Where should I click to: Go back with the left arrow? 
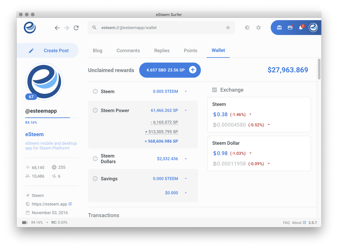(57, 28)
